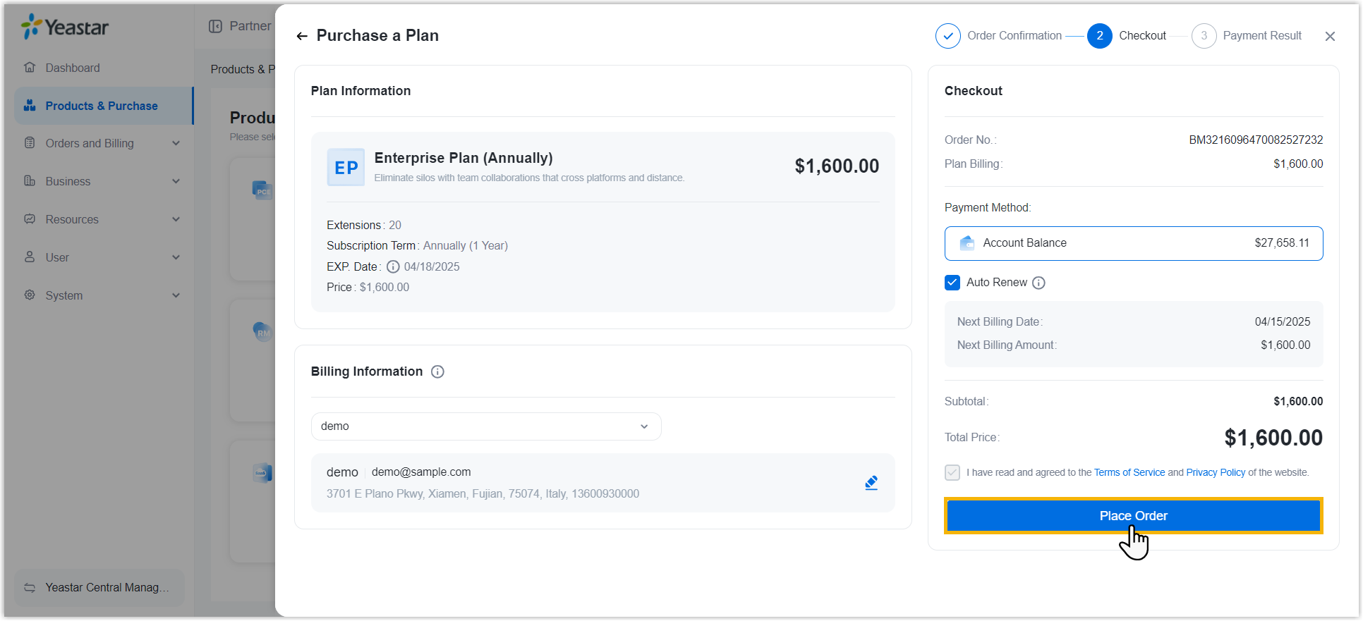
Task: Open the Privacy Policy link
Action: click(x=1216, y=472)
